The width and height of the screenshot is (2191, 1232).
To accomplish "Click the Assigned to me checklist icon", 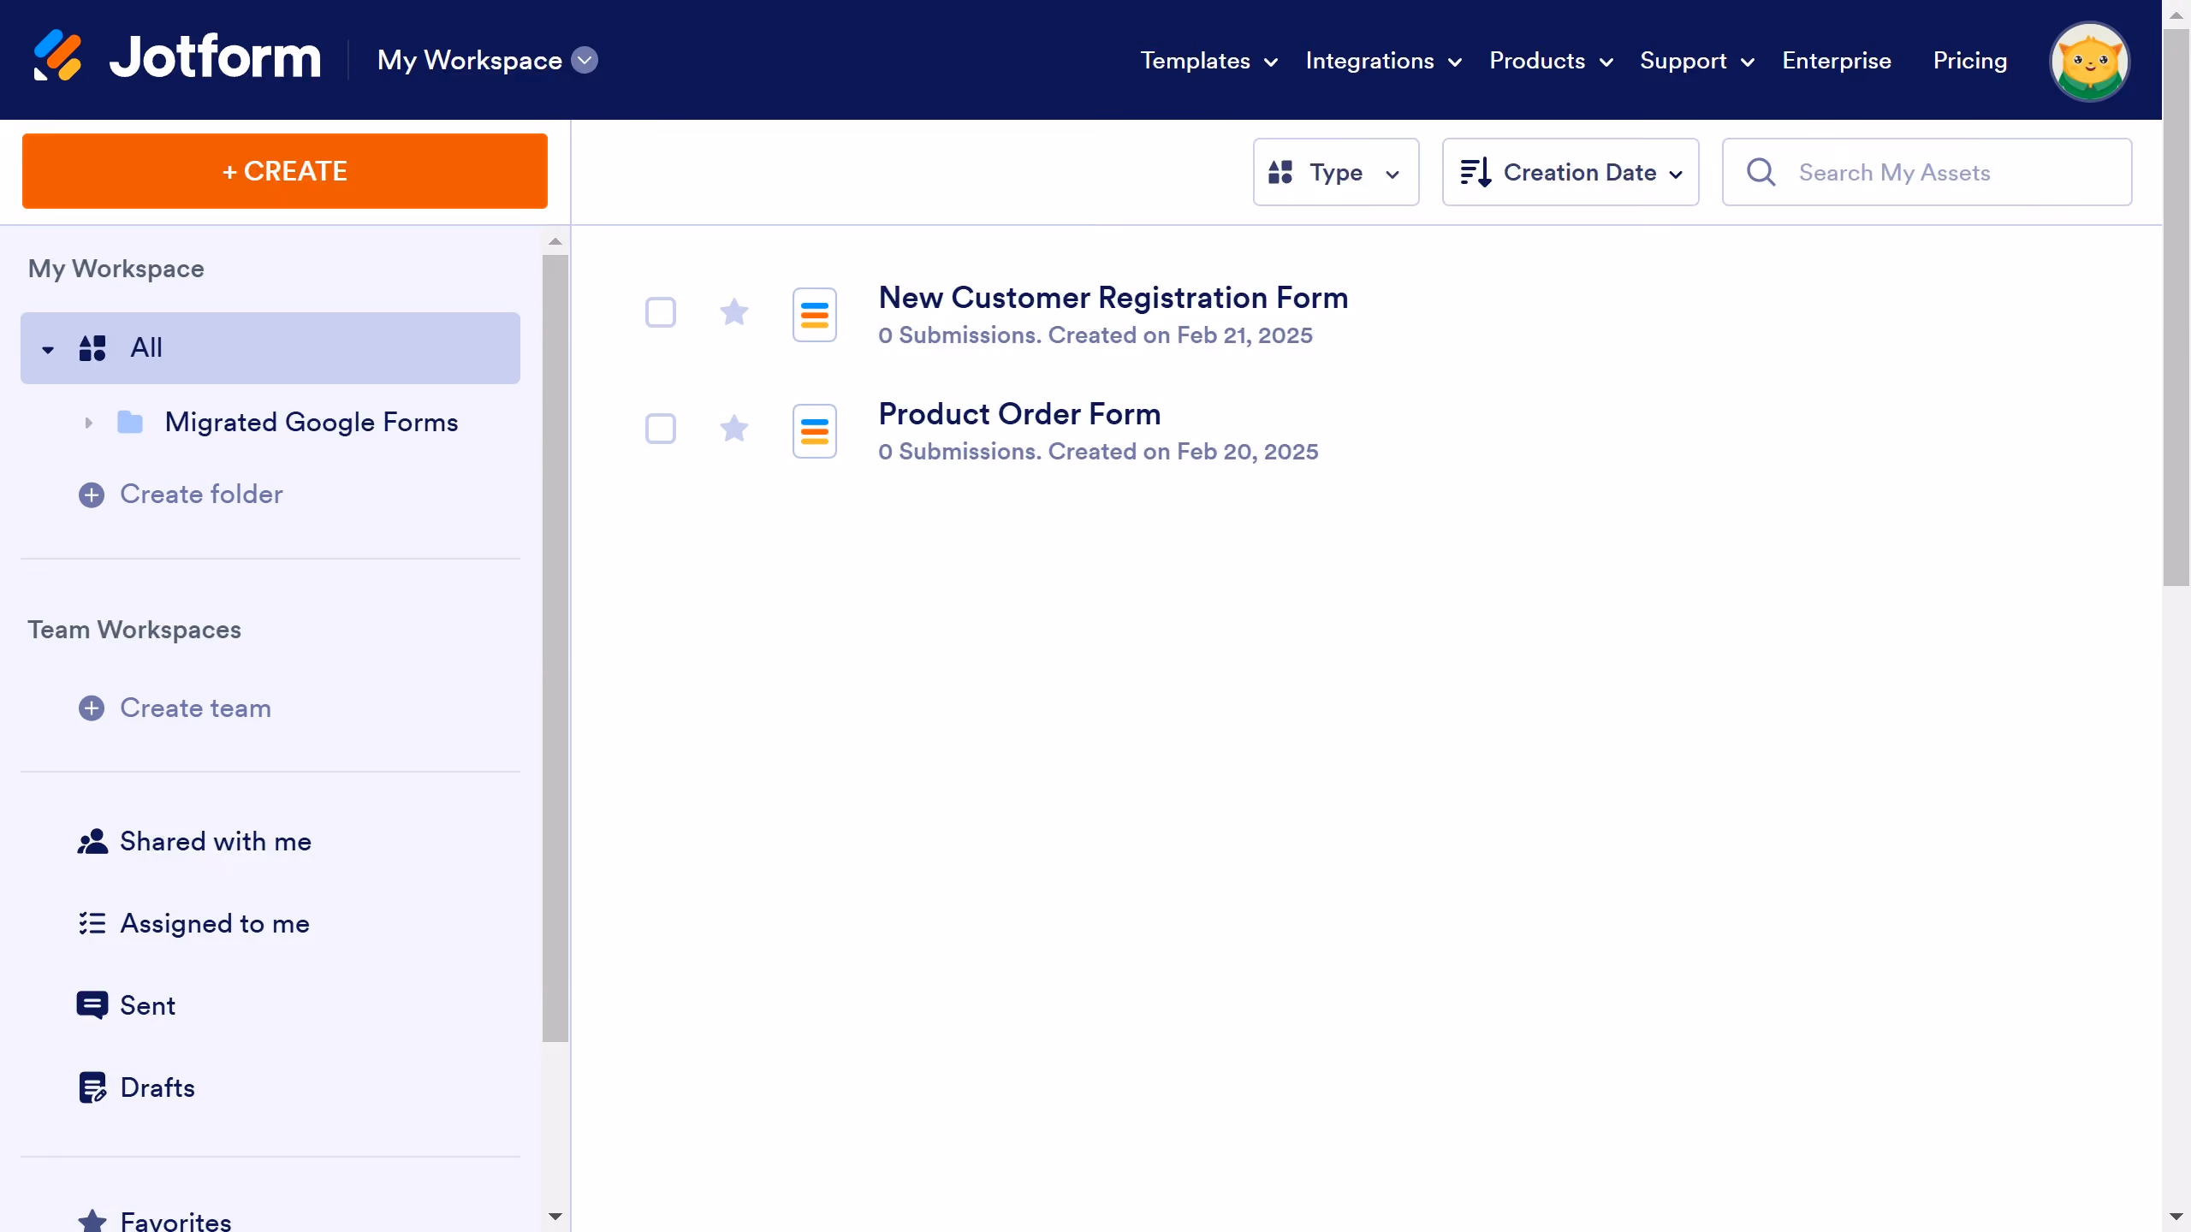I will pos(92,923).
